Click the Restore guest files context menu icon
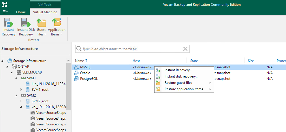Image resolution: width=286 pixels, height=132 pixels. (x=158, y=83)
